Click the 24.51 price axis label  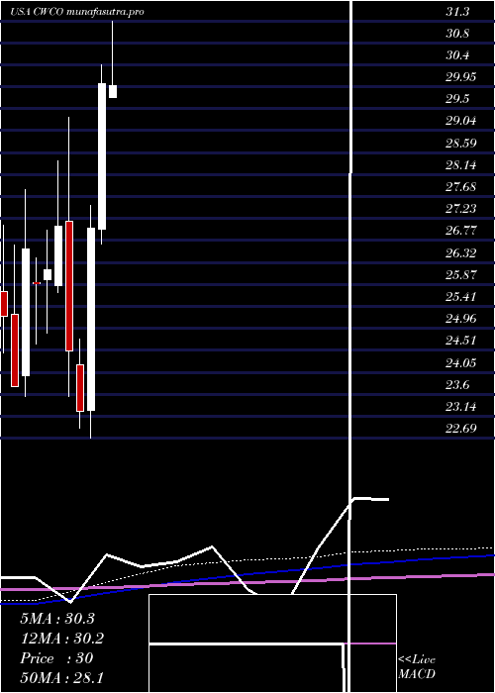pos(460,341)
